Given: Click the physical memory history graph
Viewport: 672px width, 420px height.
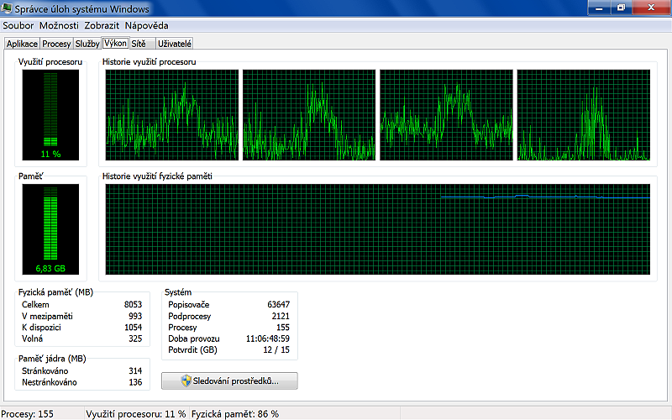Looking at the screenshot, I should (378, 230).
